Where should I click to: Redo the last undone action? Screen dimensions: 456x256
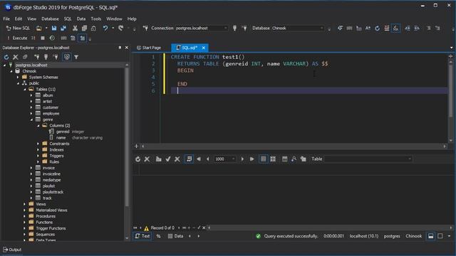point(120,28)
